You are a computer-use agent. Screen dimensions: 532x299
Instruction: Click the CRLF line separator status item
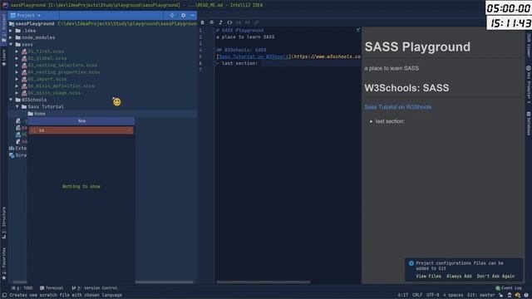(417, 296)
